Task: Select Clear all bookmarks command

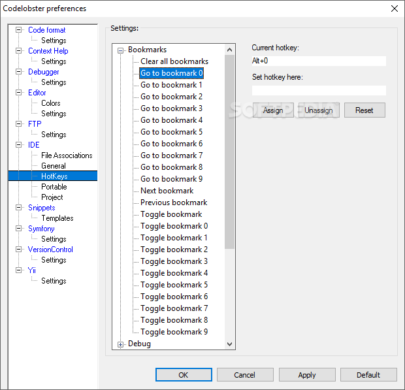Action: tap(174, 61)
